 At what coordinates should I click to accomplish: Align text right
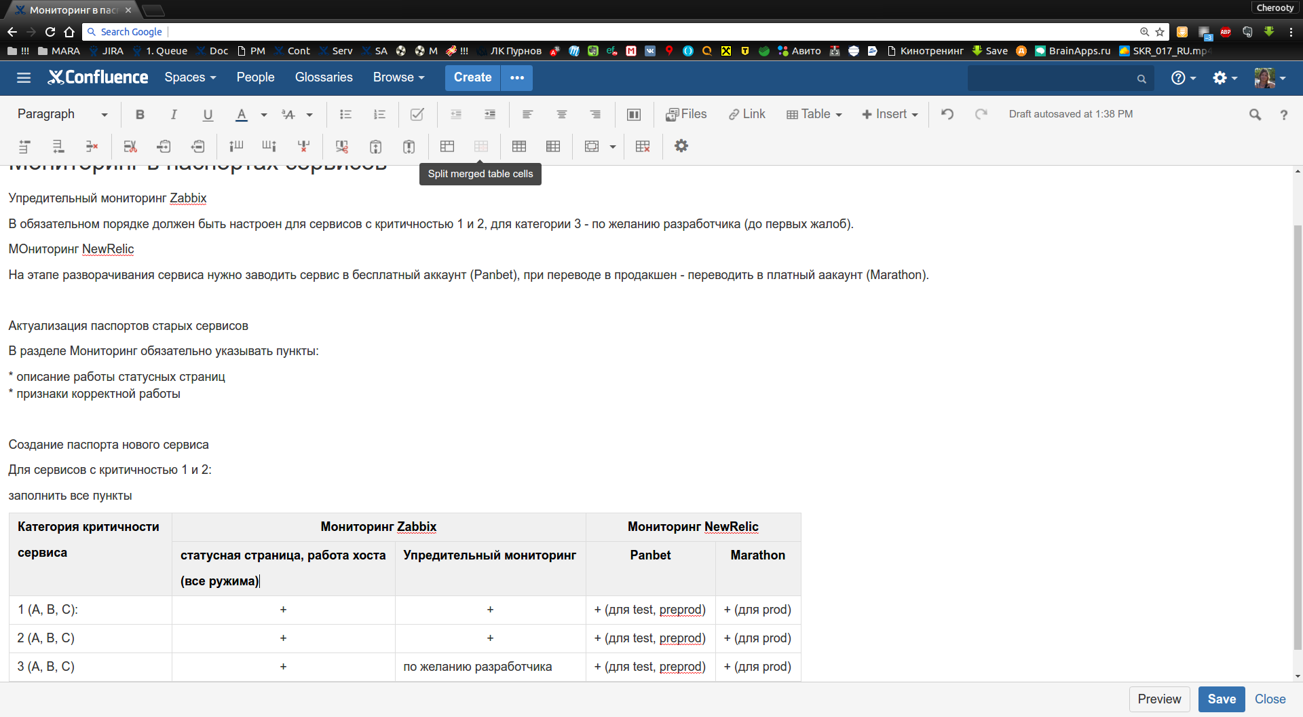tap(595, 115)
